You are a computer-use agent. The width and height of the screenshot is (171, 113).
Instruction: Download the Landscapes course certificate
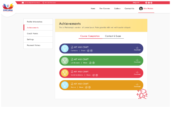(137, 61)
